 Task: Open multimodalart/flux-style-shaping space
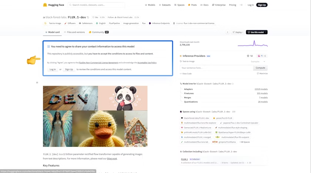coord(231,128)
